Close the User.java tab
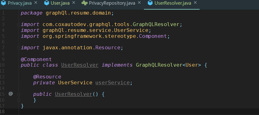Screen dimensions: 259x115 [74, 3]
